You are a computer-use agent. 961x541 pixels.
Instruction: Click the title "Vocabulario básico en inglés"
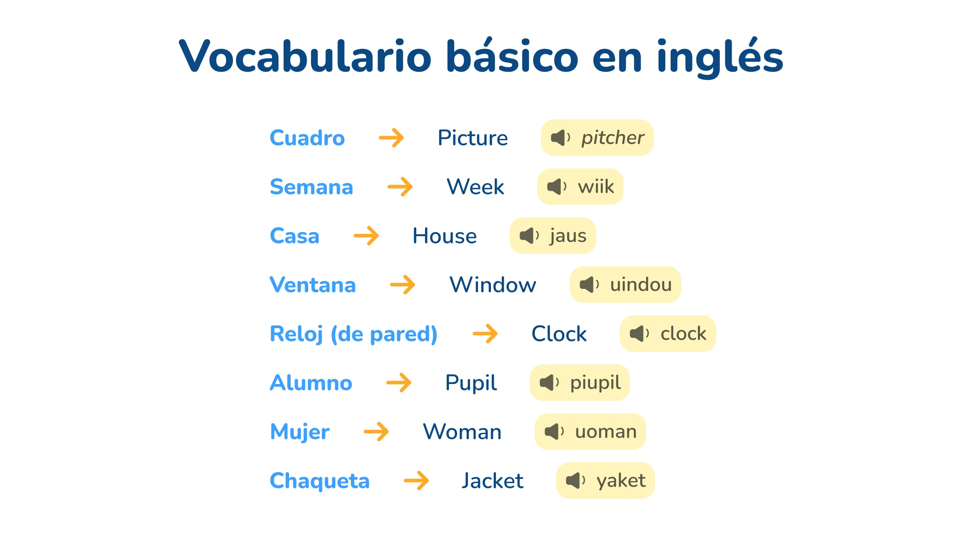pos(481,57)
